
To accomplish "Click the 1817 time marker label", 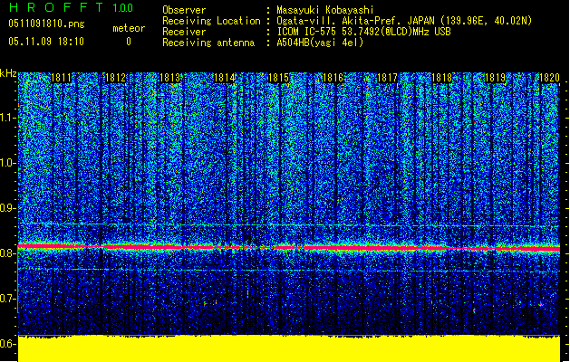I will coord(387,78).
